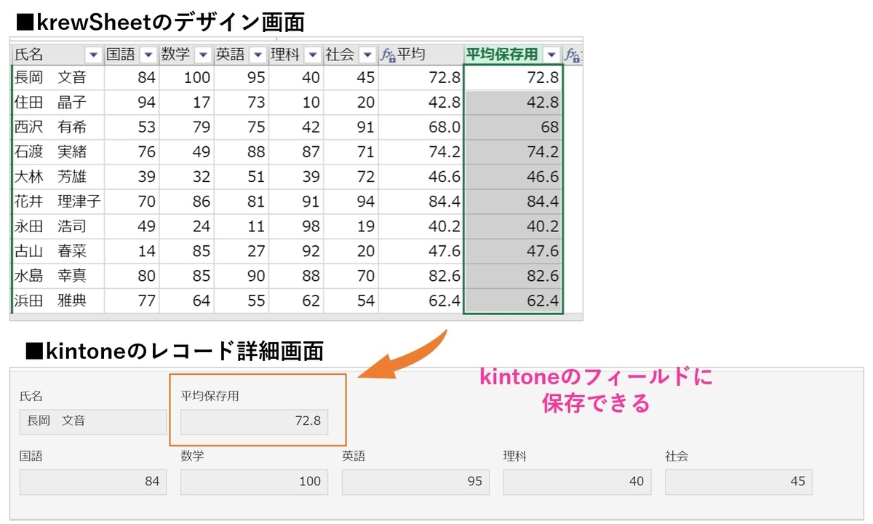This screenshot has height=524, width=873.
Task: Expand the 数学 column filter arrow
Action: (x=203, y=55)
